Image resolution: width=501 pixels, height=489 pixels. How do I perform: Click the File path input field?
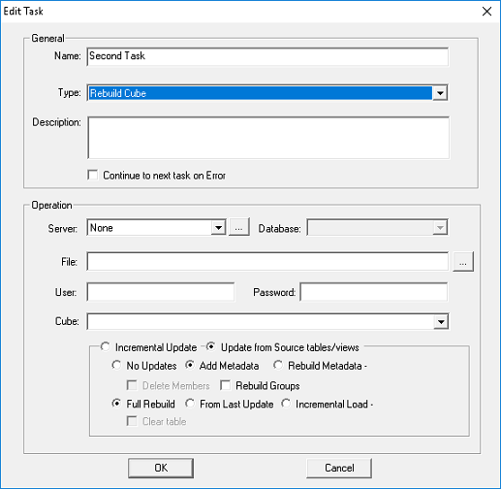(267, 261)
